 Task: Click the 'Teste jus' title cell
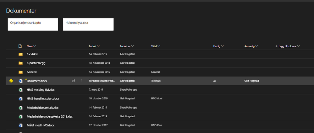click(x=156, y=81)
